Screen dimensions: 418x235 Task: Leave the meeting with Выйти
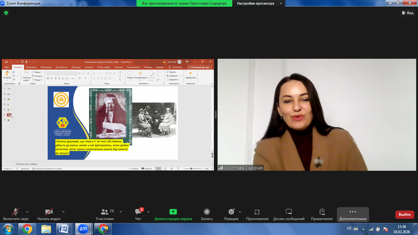click(x=405, y=214)
